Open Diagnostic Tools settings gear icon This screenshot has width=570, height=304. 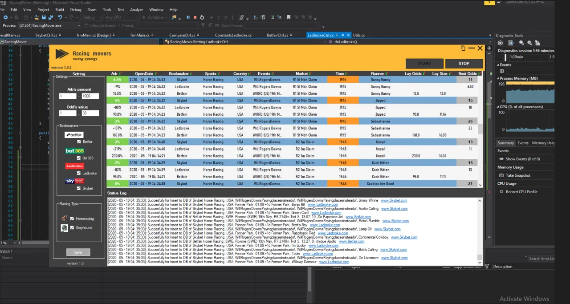(500, 43)
